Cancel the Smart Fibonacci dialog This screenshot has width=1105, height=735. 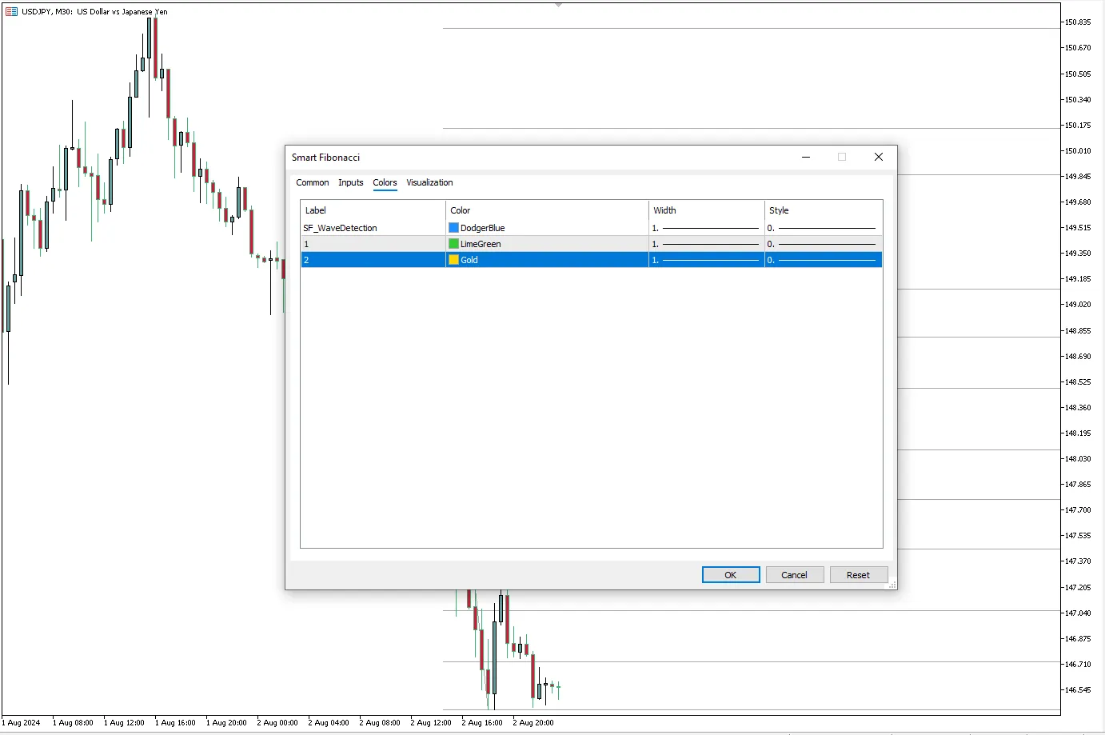[x=794, y=574]
